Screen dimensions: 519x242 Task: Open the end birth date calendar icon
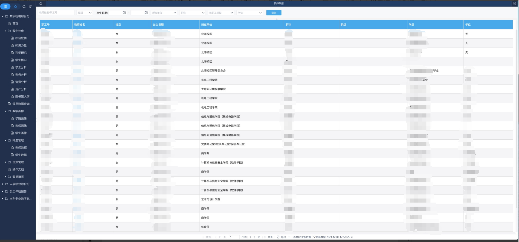coord(146,13)
